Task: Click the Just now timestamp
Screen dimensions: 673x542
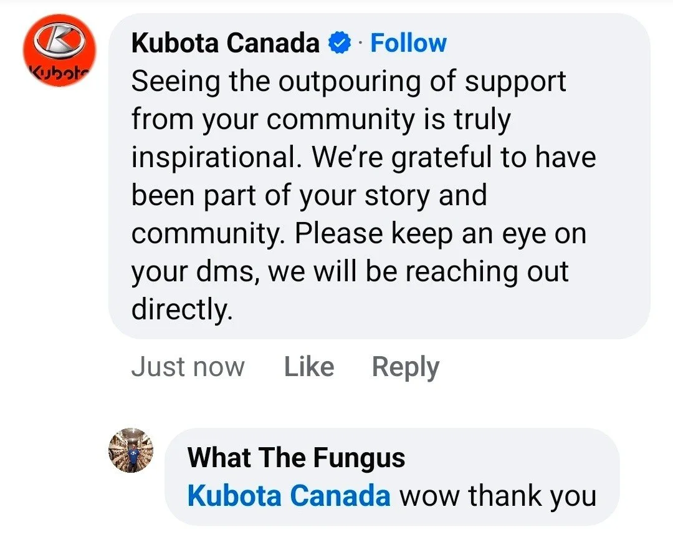Action: click(188, 367)
